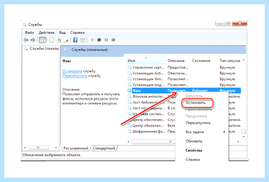269x182 pixels.
Task: Click the vertical scrollbar down arrow
Action: [x=243, y=137]
